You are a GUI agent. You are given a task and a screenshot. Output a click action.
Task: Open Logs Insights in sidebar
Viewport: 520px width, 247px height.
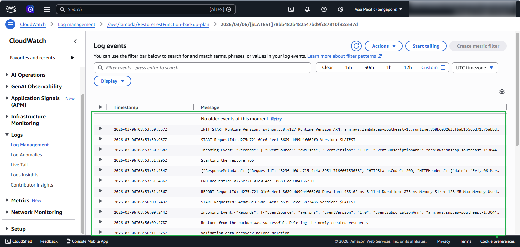point(24,175)
